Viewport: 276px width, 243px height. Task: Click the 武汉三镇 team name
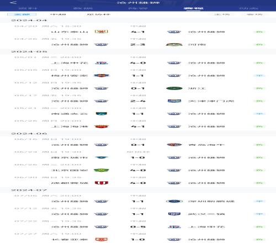206,214
